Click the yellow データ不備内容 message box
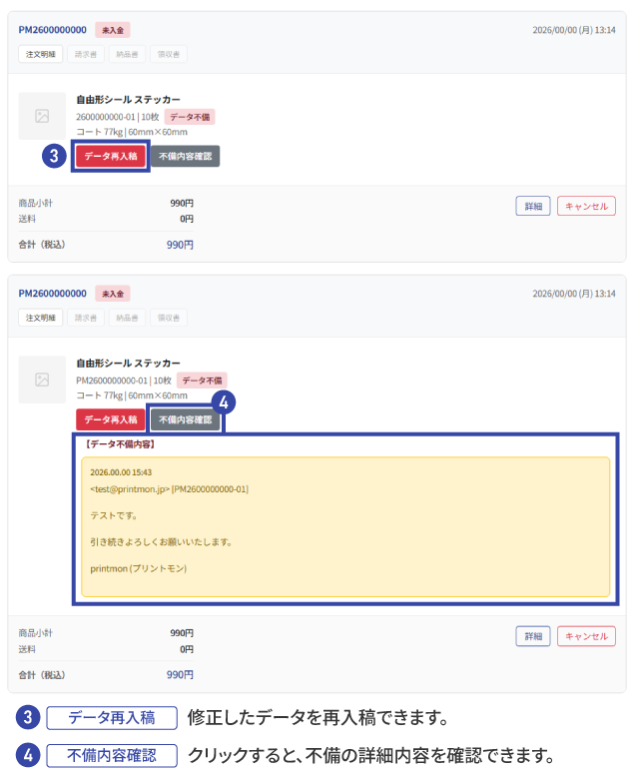The height and width of the screenshot is (779, 634). [345, 526]
